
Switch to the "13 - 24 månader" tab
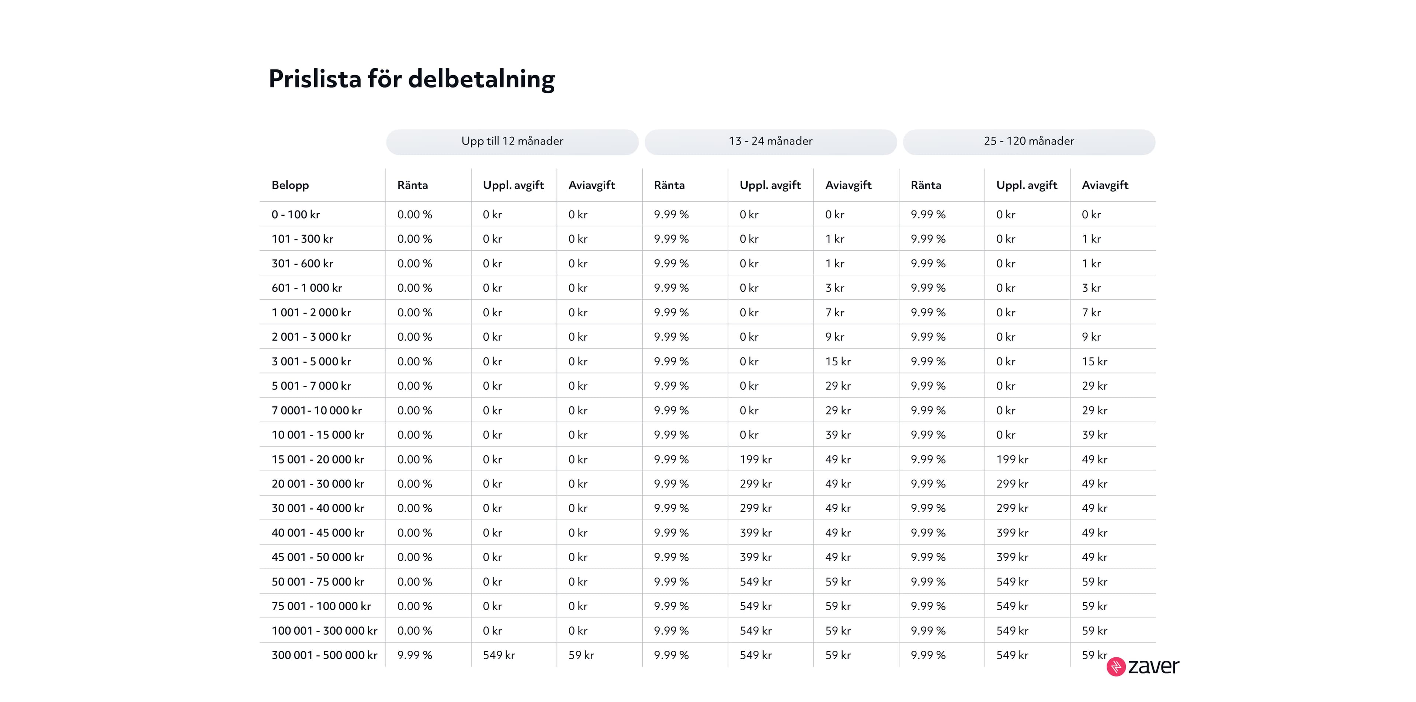tap(770, 141)
